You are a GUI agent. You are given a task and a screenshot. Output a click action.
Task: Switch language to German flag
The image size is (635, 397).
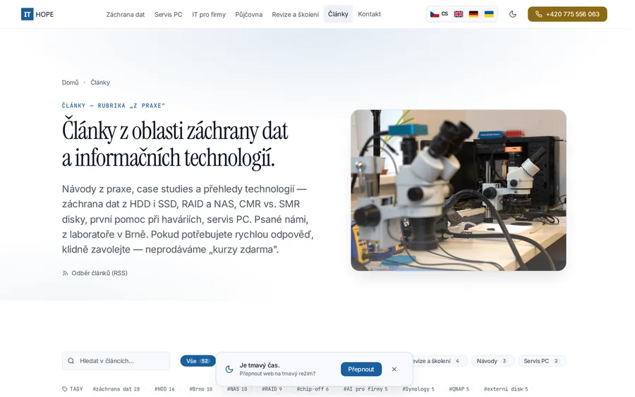tap(473, 14)
